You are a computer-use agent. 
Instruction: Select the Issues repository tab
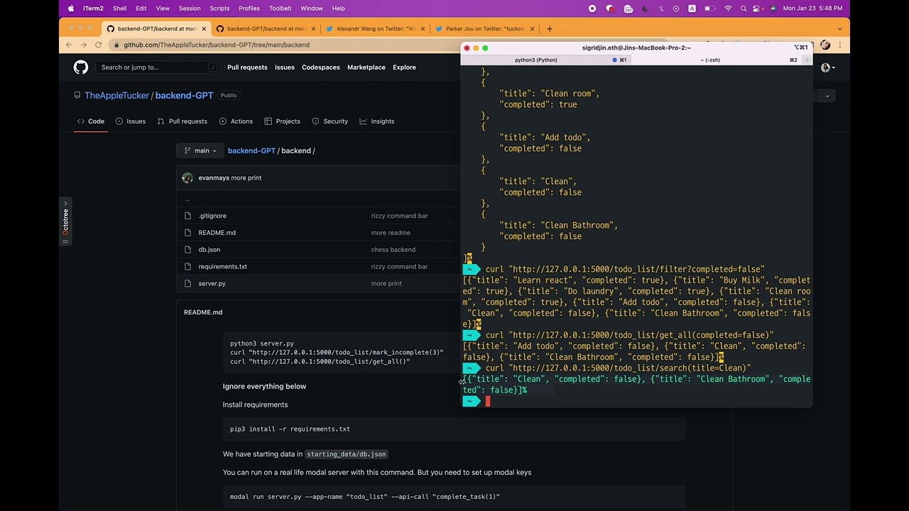coord(131,121)
